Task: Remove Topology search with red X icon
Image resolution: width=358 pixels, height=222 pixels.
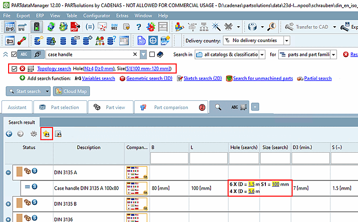Action: coord(22,69)
